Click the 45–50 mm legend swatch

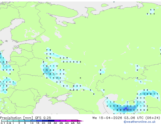(x=75, y=121)
